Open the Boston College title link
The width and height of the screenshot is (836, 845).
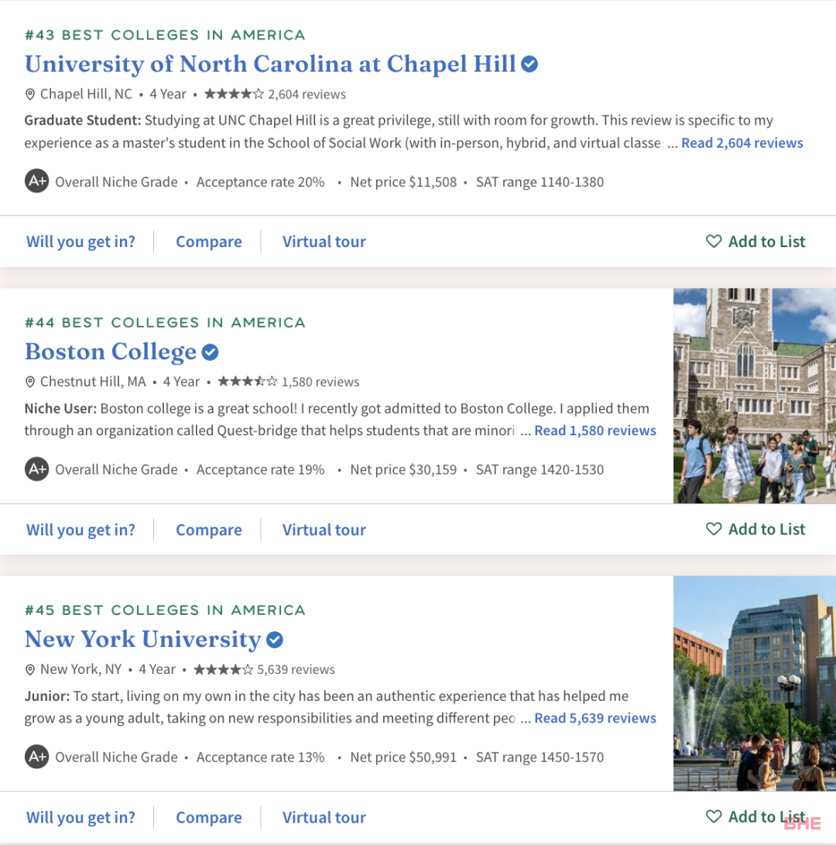(111, 352)
